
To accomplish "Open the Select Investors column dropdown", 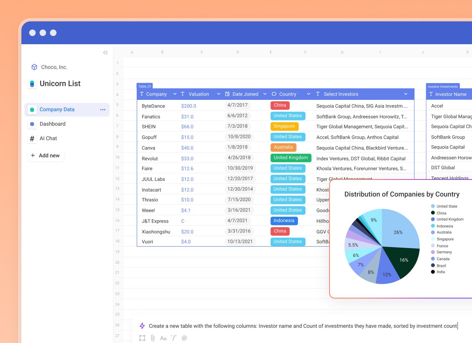I will point(406,94).
